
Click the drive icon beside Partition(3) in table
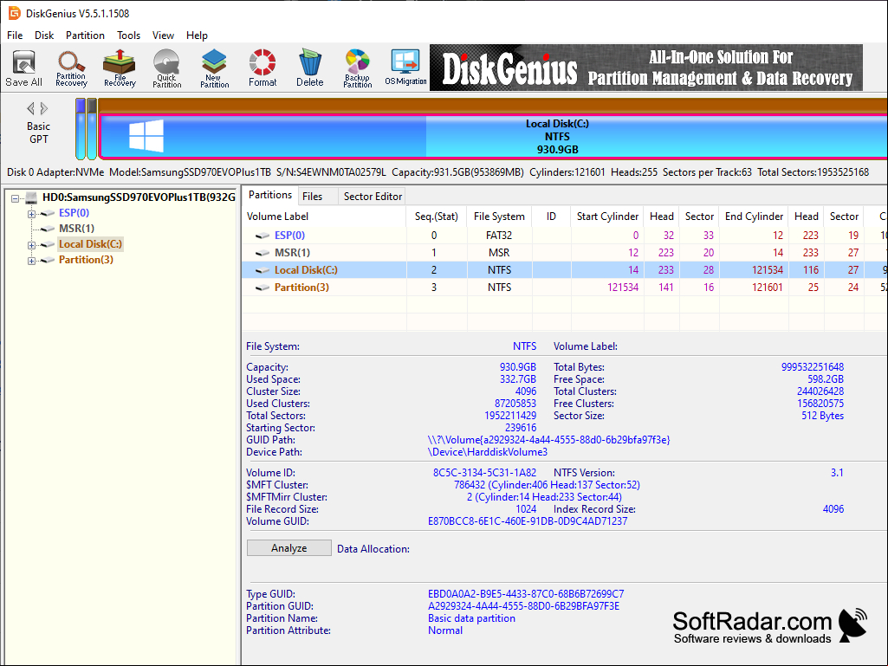pos(263,288)
